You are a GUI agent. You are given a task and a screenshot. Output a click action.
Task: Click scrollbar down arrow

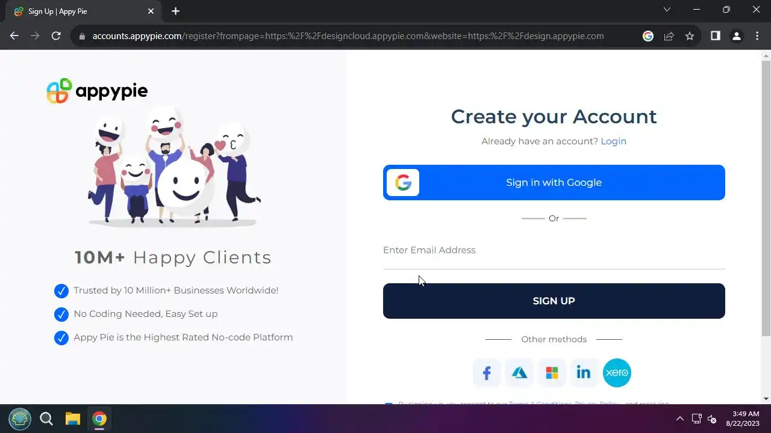[x=766, y=399]
